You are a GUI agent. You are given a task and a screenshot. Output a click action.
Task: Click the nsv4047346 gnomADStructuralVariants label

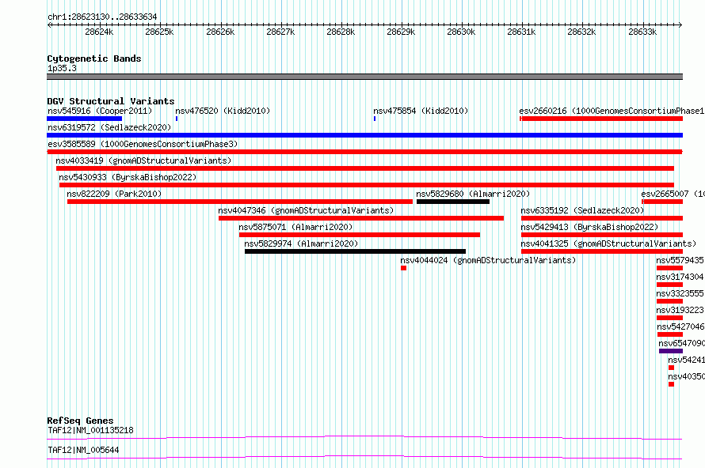click(306, 210)
